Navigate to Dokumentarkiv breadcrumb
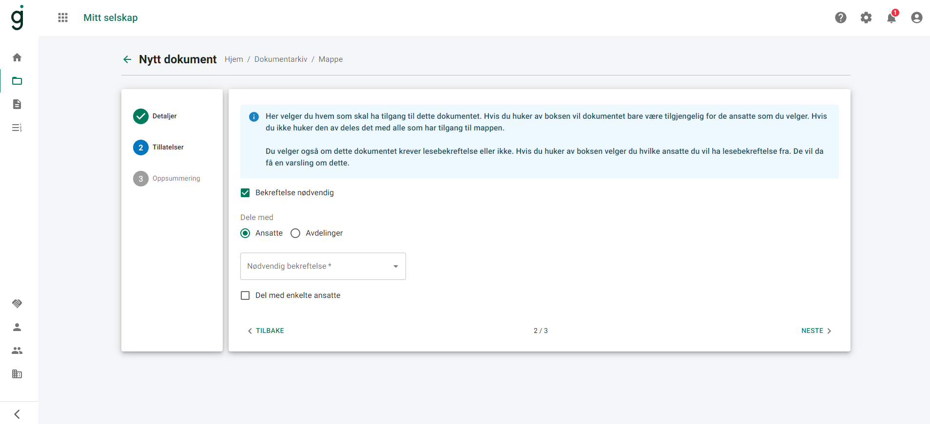The height and width of the screenshot is (424, 930). click(281, 59)
